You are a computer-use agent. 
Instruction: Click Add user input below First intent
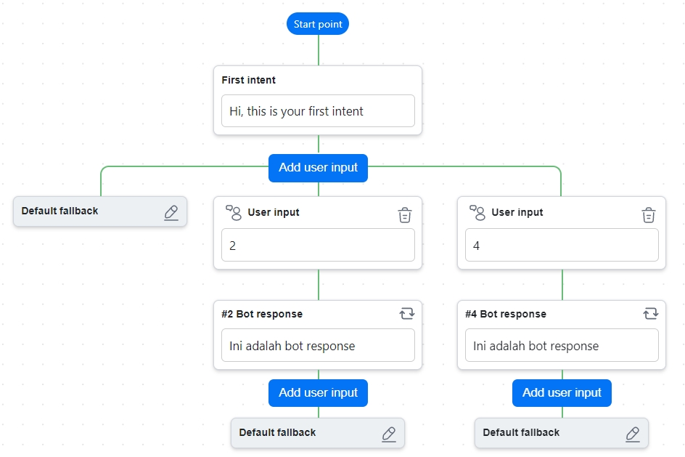point(317,168)
